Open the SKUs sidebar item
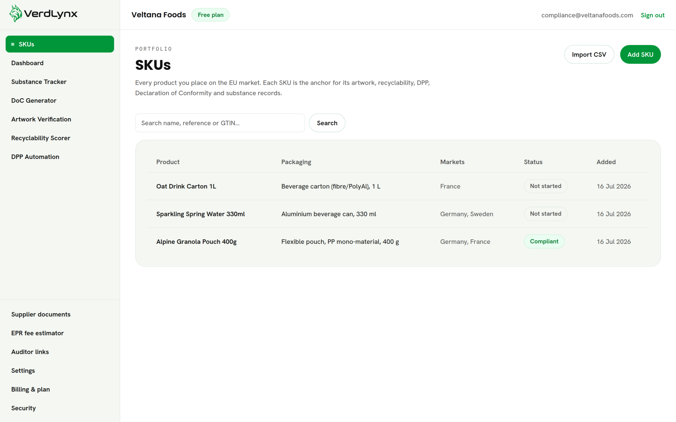Screen dimensions: 676x422 60,44
